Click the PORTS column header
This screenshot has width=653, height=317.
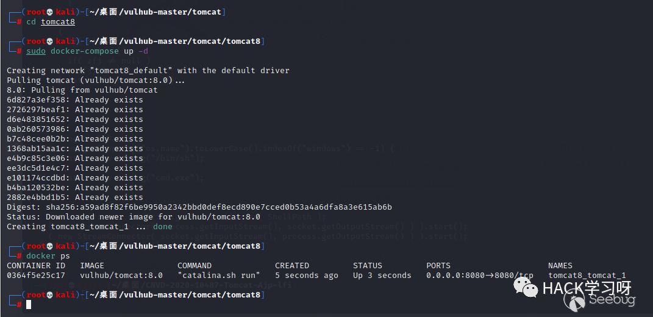click(x=438, y=265)
